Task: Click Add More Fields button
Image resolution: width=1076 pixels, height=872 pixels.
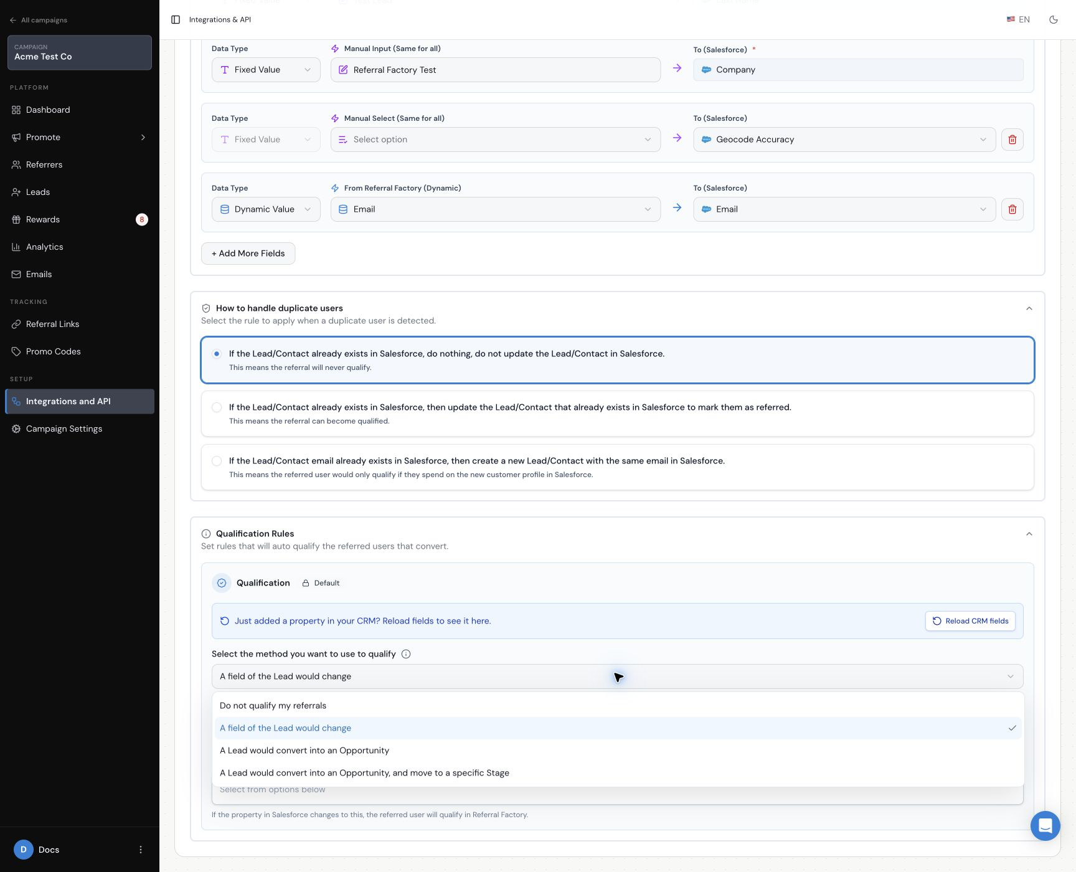Action: [x=248, y=254]
